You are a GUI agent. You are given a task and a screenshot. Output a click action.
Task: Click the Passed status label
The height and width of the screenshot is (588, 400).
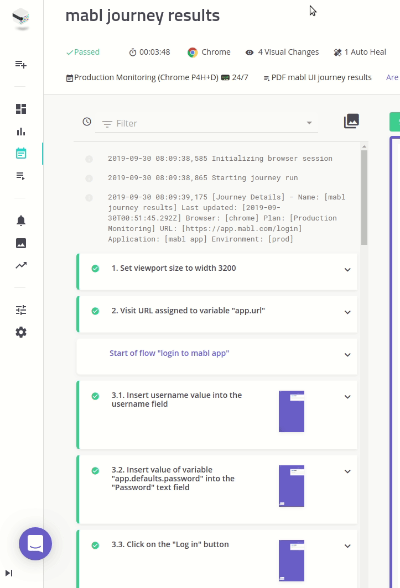[87, 52]
